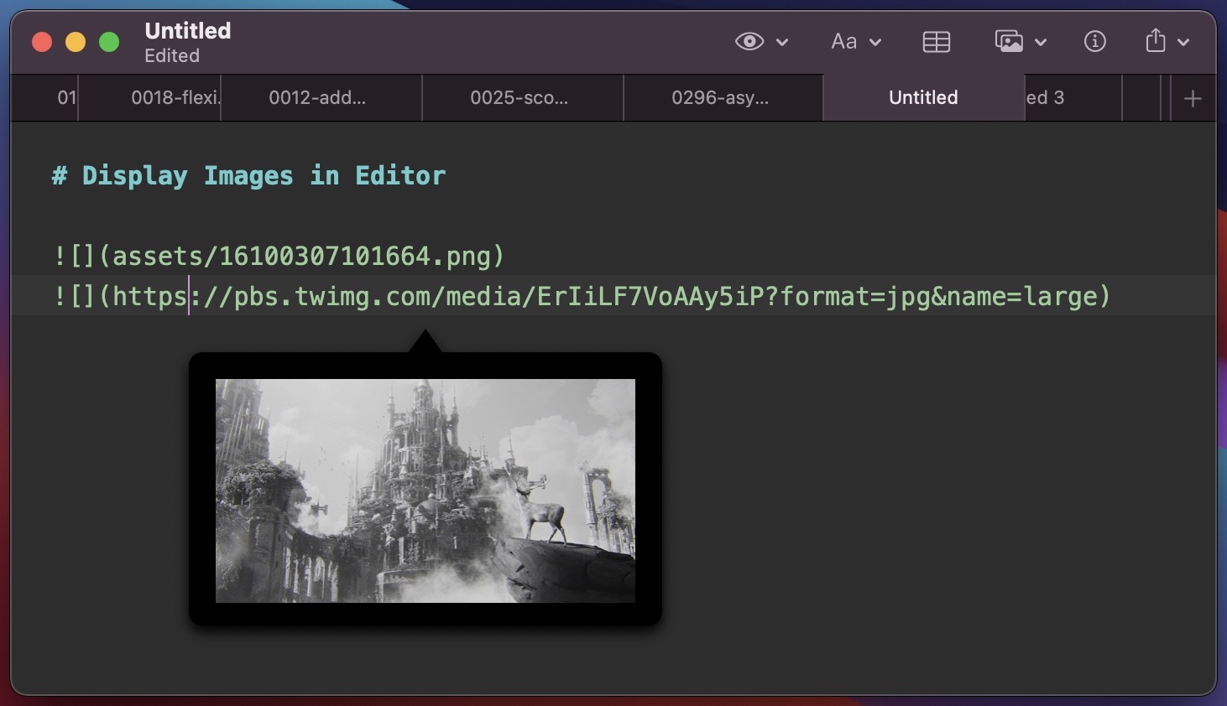1227x706 pixels.
Task: Click the insert image icon
Action: 1008,42
